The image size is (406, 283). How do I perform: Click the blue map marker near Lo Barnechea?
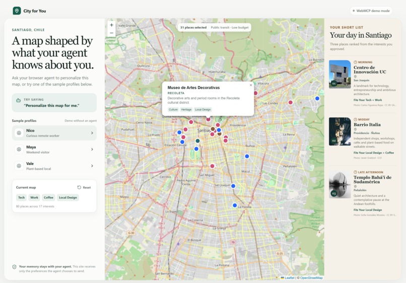tap(317, 98)
